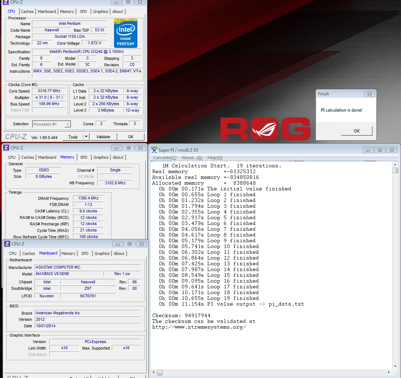Viewport: 401px width, 378px height.
Task: Click Super PI vertical scrollbar down arrow
Action: 395,366
